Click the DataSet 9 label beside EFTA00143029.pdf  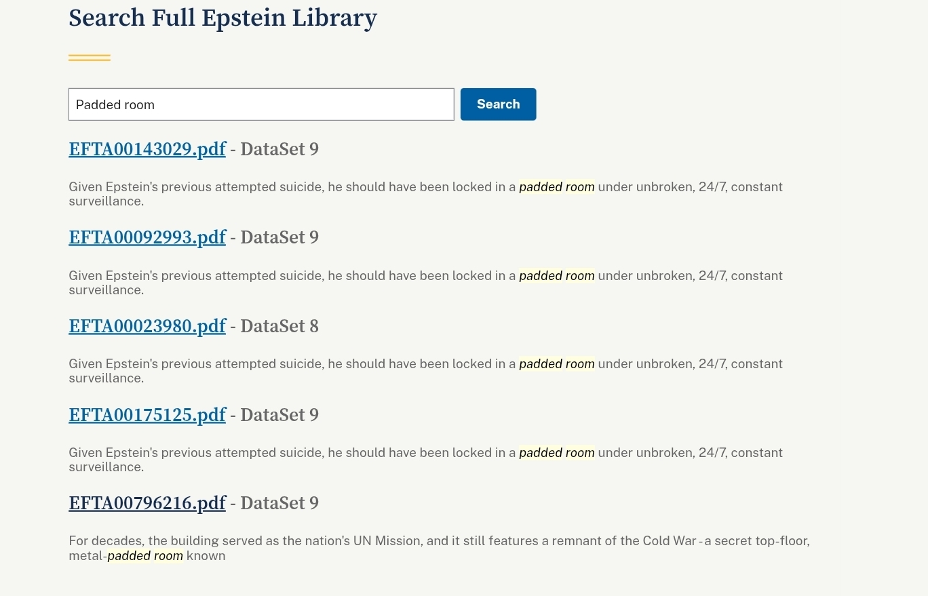click(279, 149)
